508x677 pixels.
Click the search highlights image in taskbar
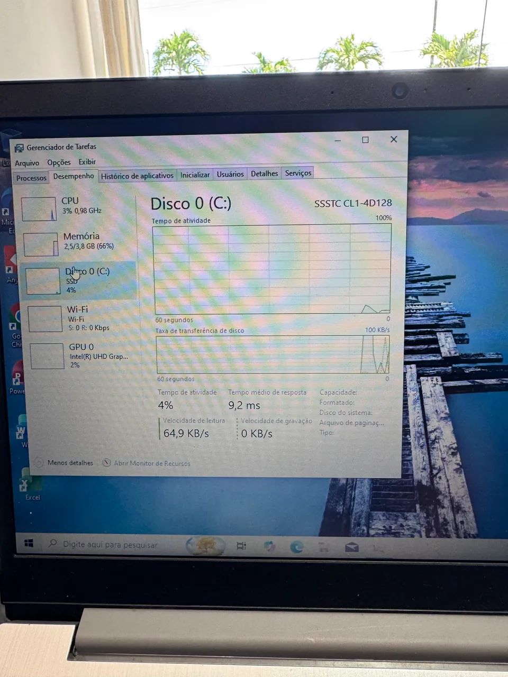[x=205, y=545]
